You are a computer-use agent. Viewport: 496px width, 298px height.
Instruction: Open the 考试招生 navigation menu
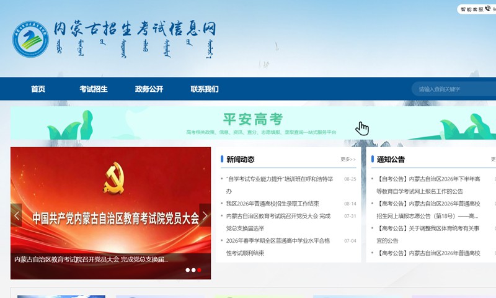click(94, 89)
